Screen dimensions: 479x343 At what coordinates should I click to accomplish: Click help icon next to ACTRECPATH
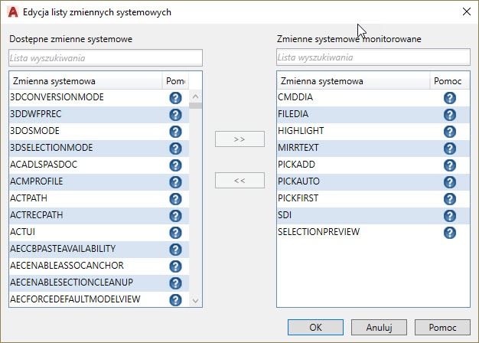point(175,215)
